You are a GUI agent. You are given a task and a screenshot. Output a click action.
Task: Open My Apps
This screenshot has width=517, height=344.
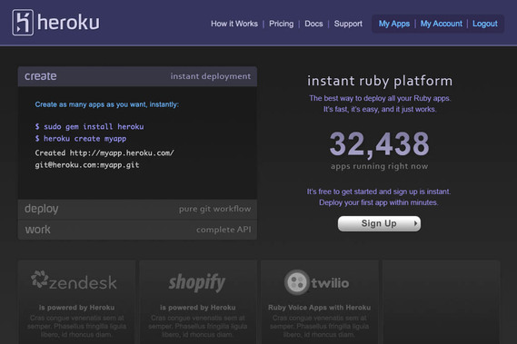394,24
